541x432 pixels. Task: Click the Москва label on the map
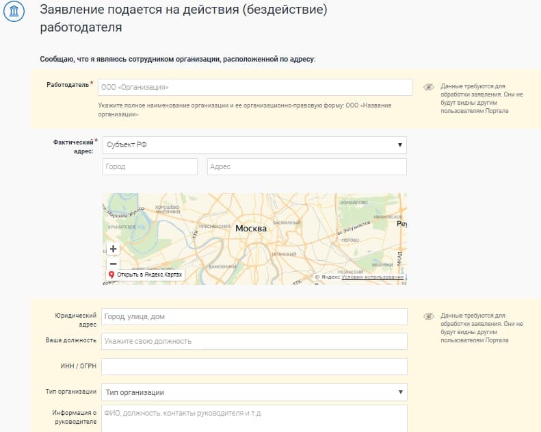pyautogui.click(x=250, y=229)
